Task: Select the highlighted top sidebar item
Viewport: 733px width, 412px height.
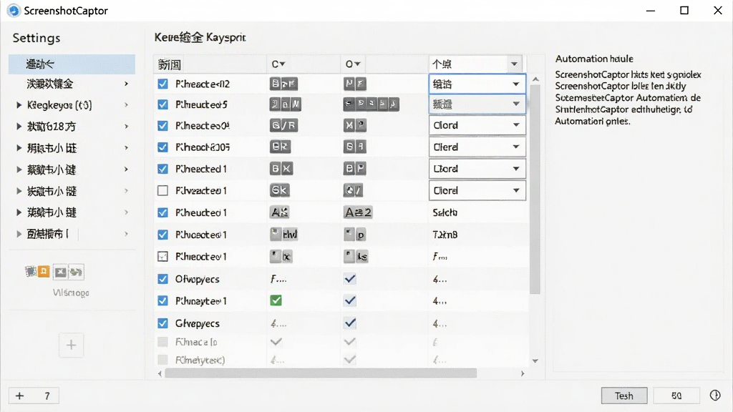Action: click(72, 64)
